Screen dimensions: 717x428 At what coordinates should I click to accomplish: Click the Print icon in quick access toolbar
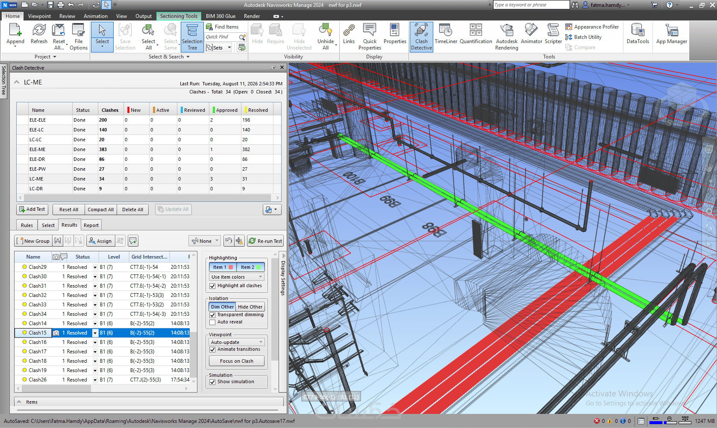coord(60,5)
